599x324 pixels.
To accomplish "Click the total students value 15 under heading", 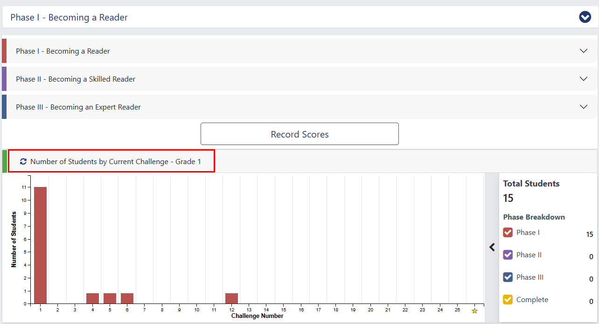I will click(x=508, y=198).
